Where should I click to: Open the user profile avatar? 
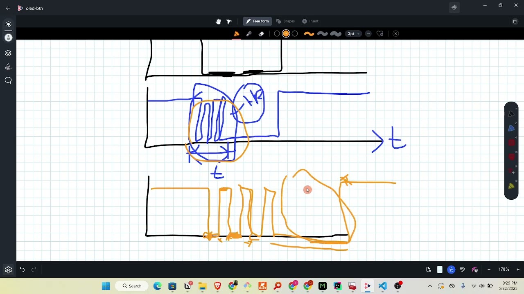click(x=8, y=38)
